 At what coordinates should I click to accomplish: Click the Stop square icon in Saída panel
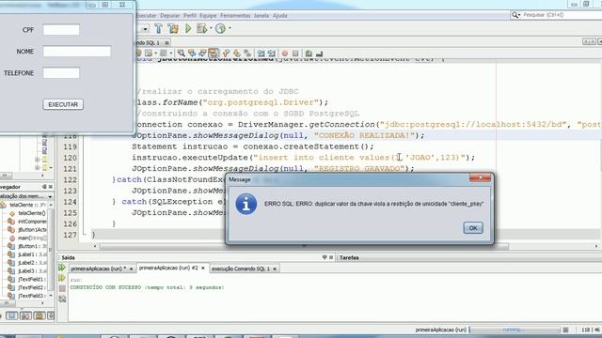[x=62, y=288]
